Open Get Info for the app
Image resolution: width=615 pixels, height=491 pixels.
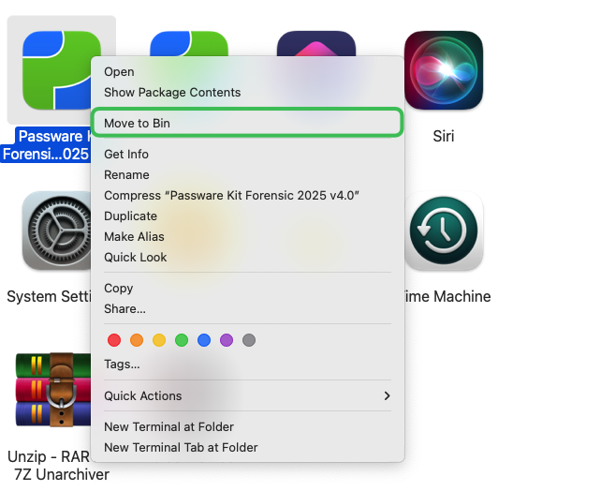[x=247, y=155]
